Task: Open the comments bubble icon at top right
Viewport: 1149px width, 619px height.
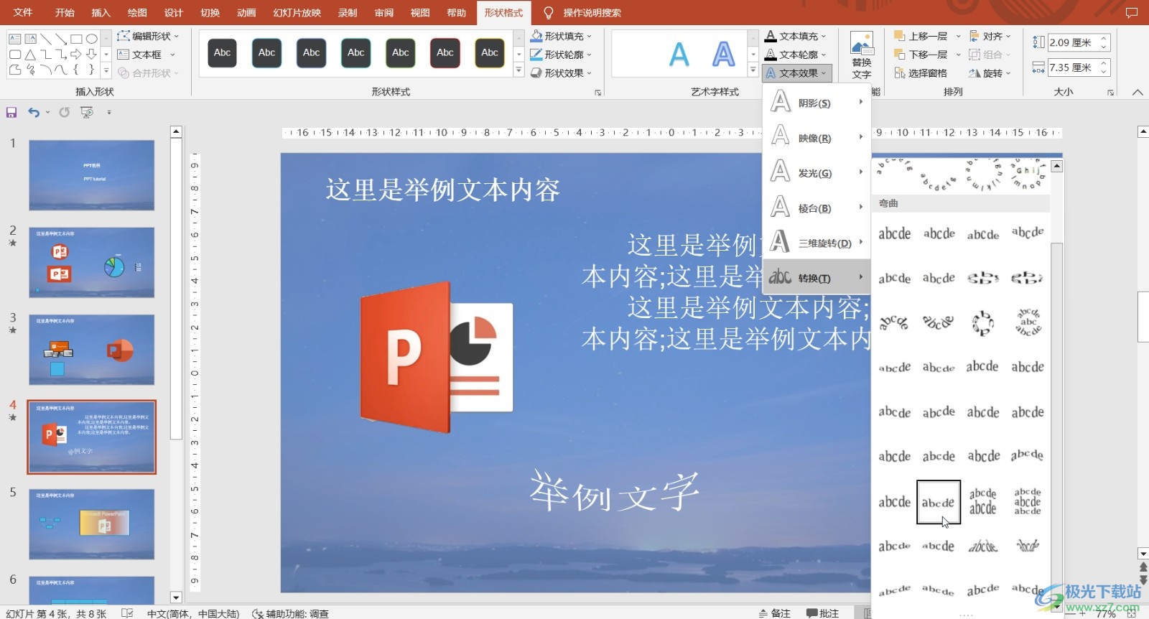Action: coord(1132,13)
